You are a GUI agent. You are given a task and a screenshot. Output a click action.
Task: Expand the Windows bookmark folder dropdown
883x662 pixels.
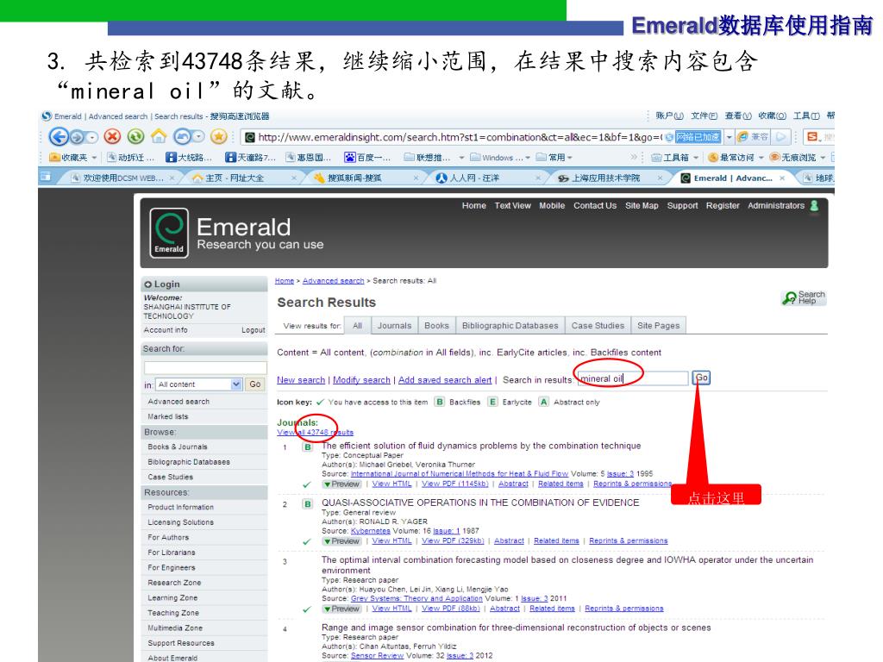[x=528, y=158]
